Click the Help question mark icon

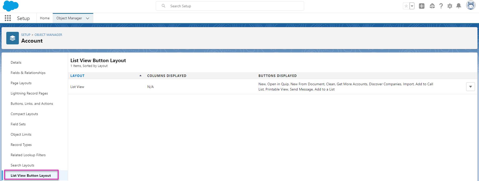click(x=441, y=6)
